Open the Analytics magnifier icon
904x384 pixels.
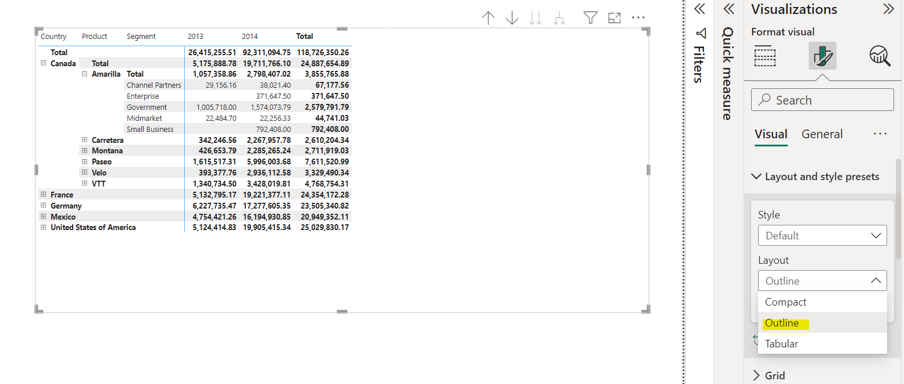pyautogui.click(x=880, y=56)
